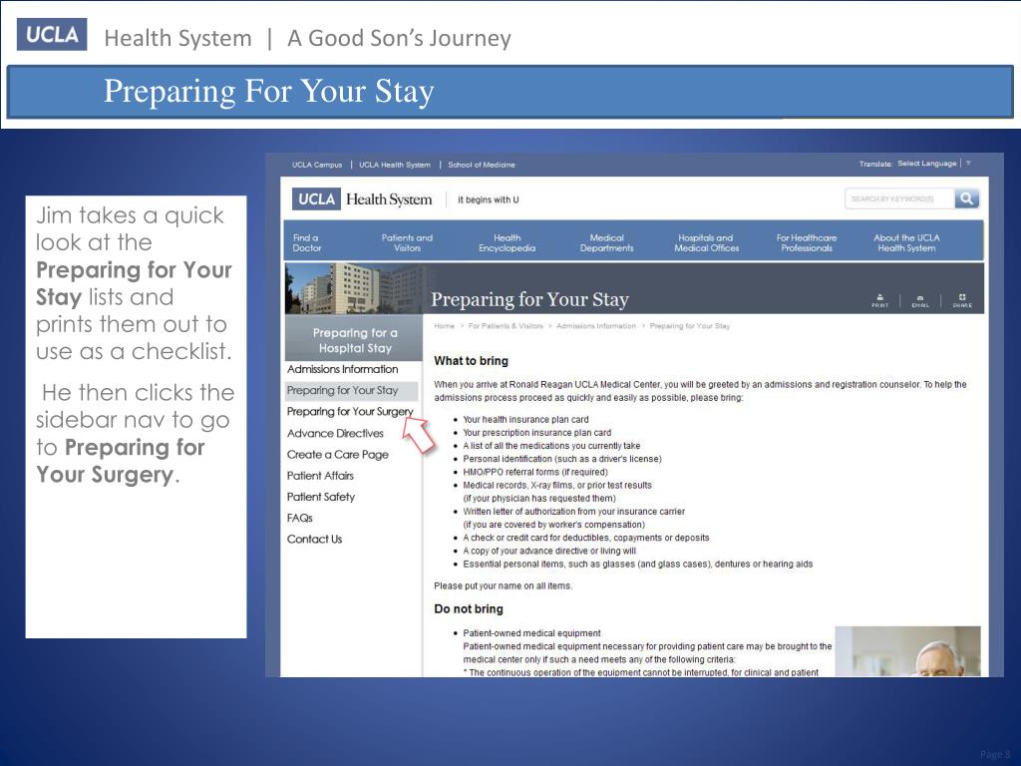Open the Patients and Visitors menu
Viewport: 1021px width, 766px height.
point(407,243)
